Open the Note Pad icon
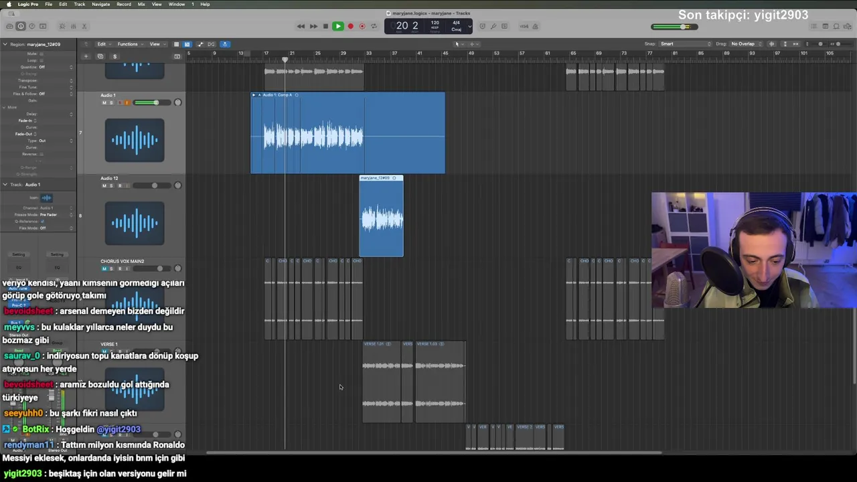The height and width of the screenshot is (482, 857). [x=826, y=26]
